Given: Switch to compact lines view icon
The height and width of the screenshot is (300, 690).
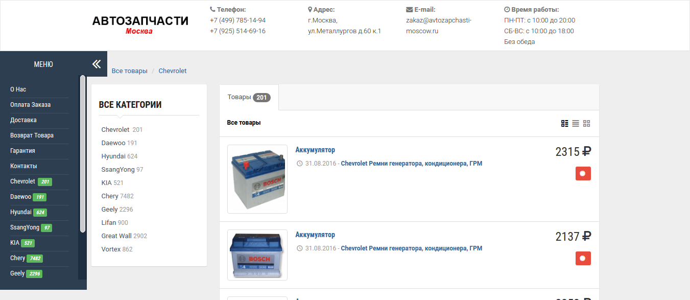Looking at the screenshot, I should 576,123.
